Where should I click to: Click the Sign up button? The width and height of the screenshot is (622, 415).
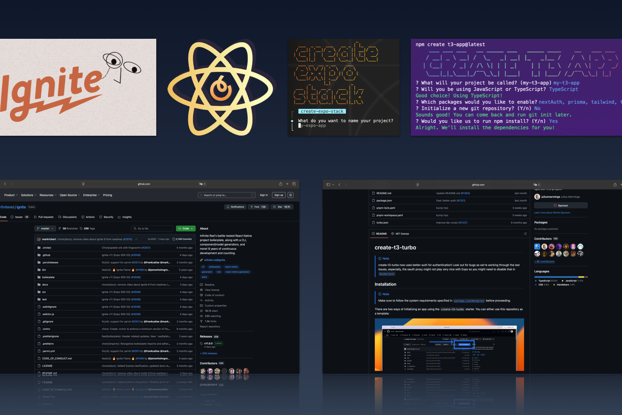pos(278,195)
